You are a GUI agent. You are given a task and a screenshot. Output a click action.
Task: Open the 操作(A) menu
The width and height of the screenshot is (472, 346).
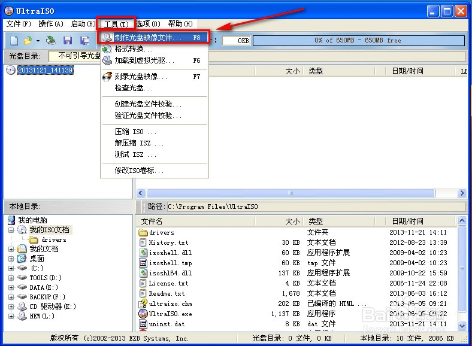[x=51, y=24]
